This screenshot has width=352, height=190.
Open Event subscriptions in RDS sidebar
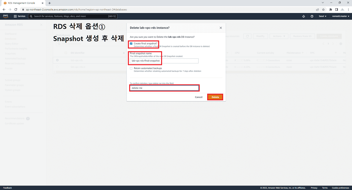15,107
